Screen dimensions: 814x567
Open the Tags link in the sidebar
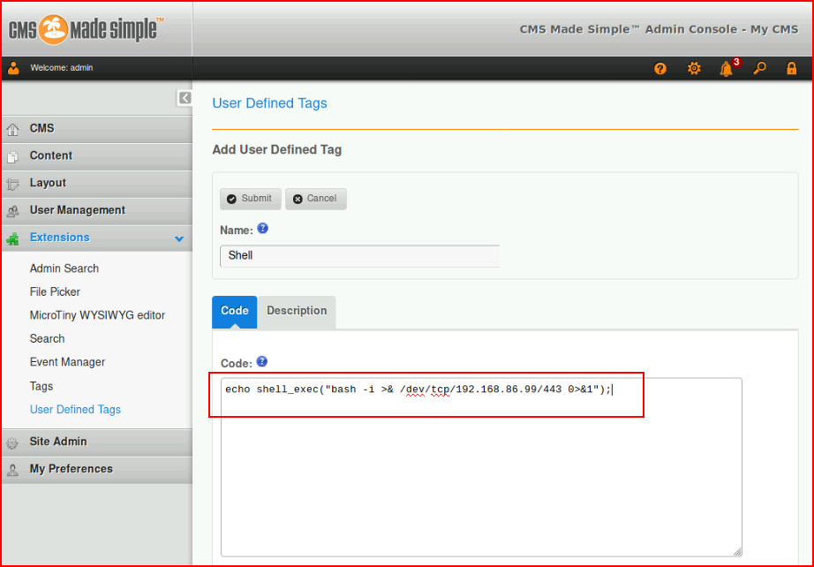41,386
